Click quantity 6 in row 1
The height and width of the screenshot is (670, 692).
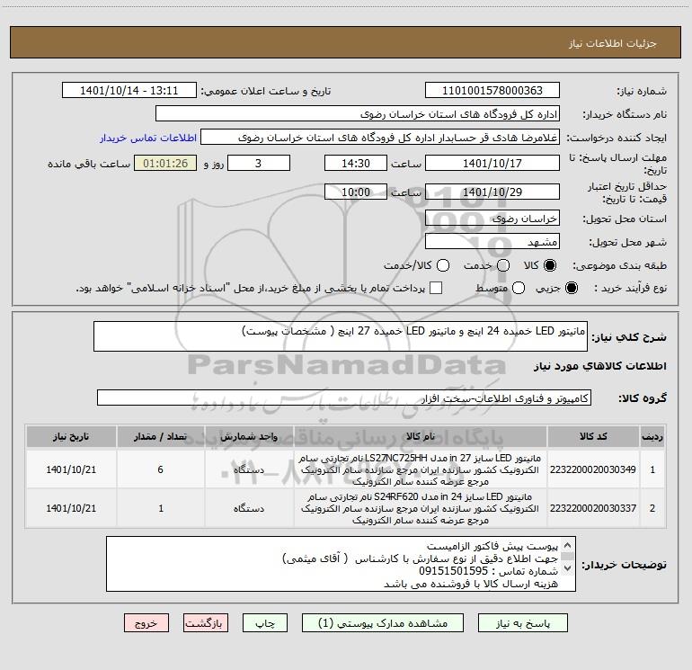tap(160, 469)
